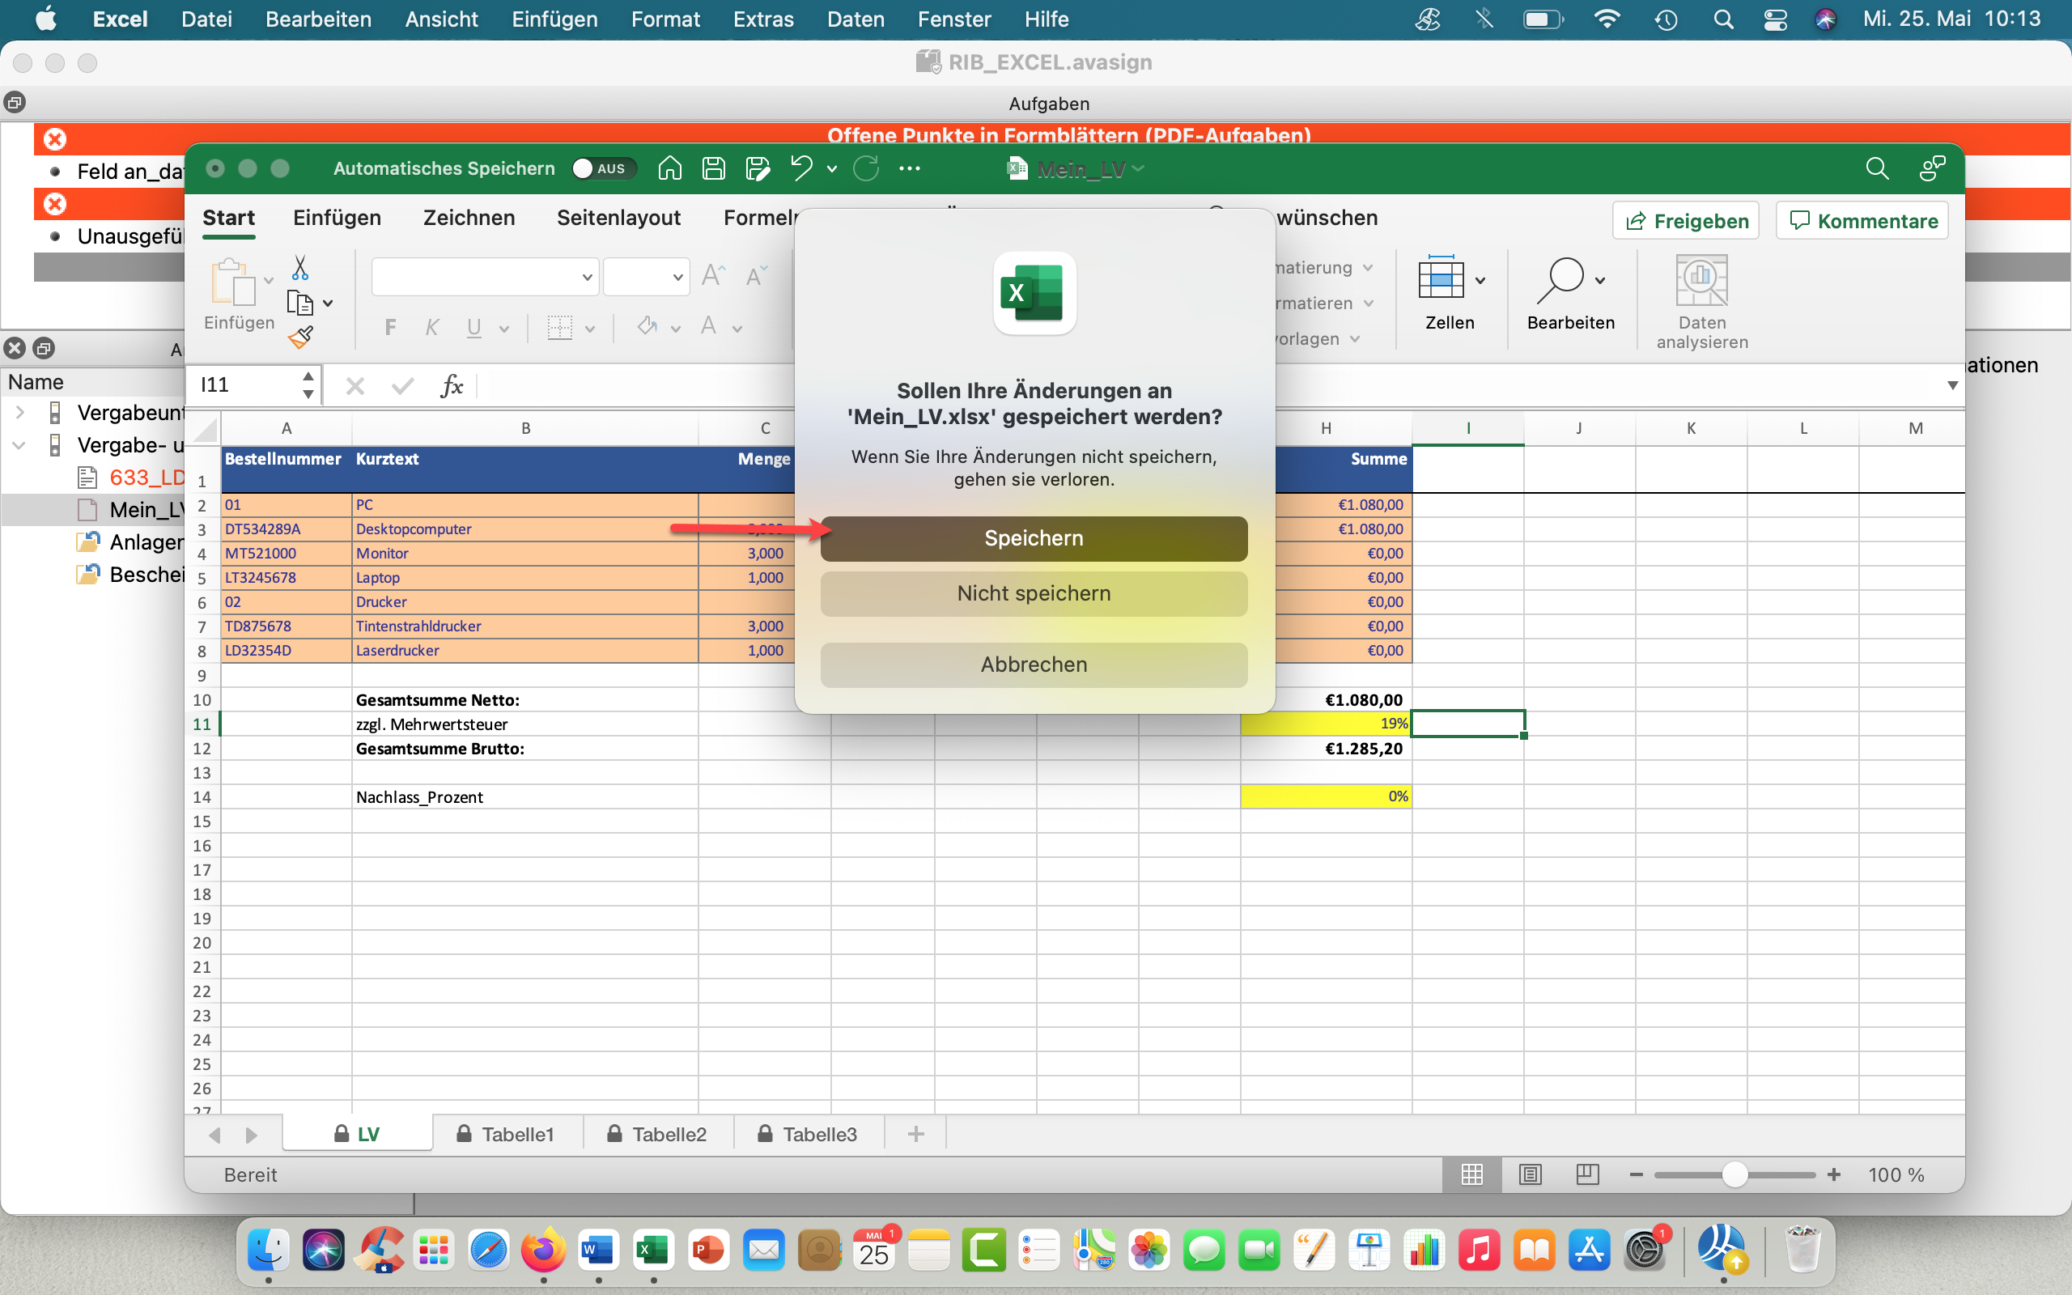Open the font name combo box
The image size is (2072, 1295).
point(485,277)
